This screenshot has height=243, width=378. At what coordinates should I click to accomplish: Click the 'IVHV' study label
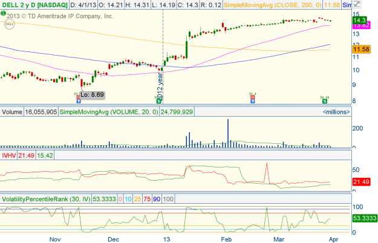8,155
